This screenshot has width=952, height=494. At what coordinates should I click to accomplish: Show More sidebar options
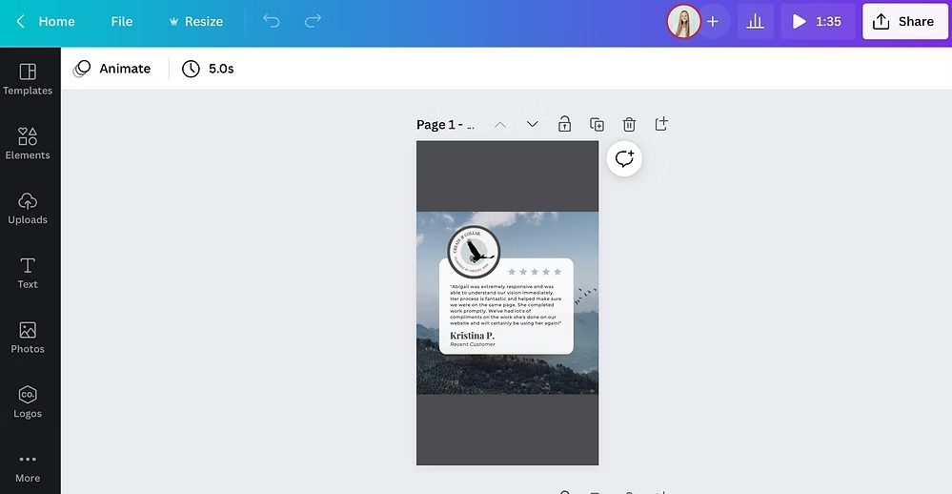pos(28,468)
